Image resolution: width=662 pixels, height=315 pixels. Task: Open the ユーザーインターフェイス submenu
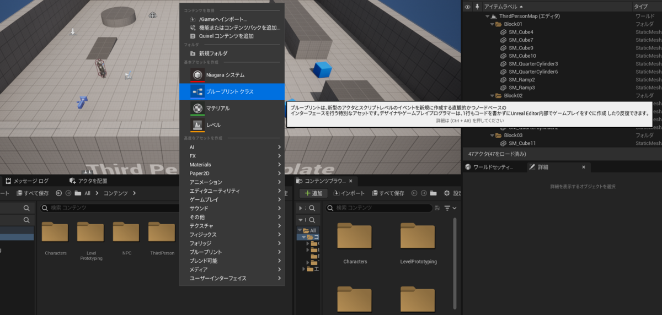pyautogui.click(x=232, y=278)
